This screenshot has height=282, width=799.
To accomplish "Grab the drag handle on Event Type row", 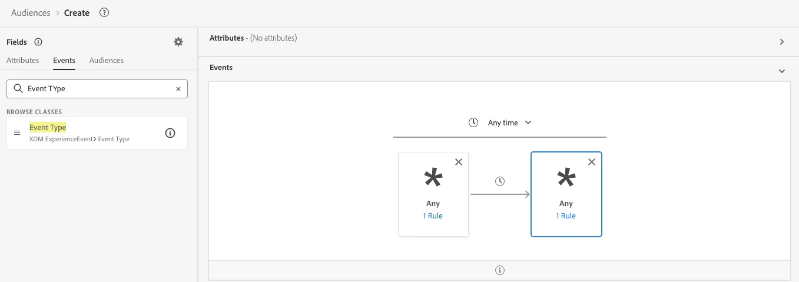I will pyautogui.click(x=17, y=133).
